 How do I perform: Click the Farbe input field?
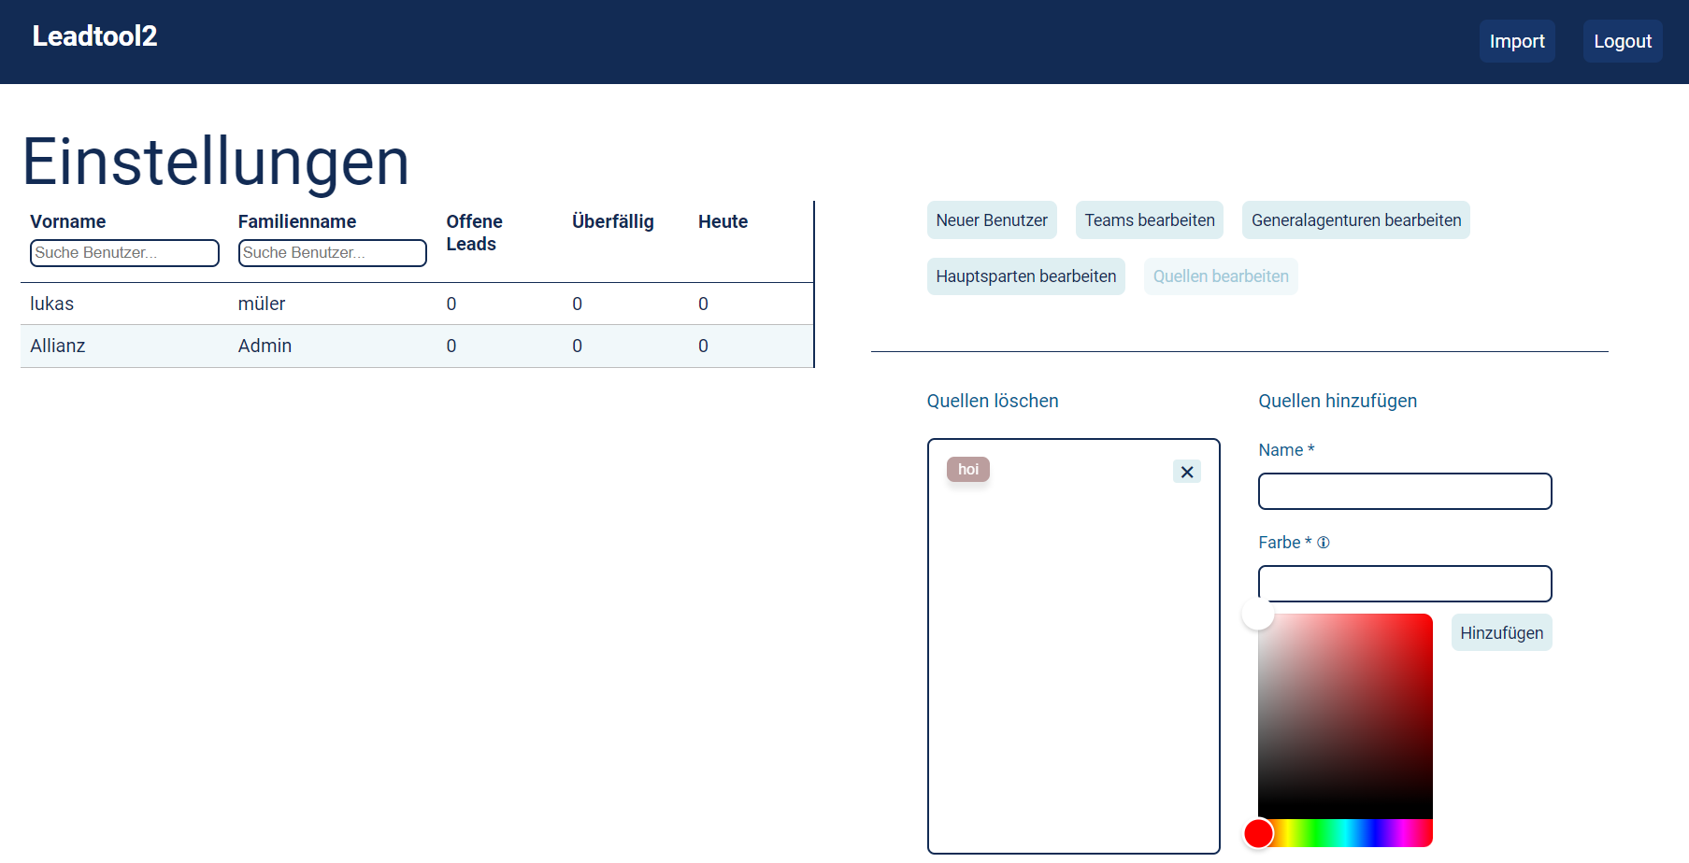pyautogui.click(x=1405, y=584)
